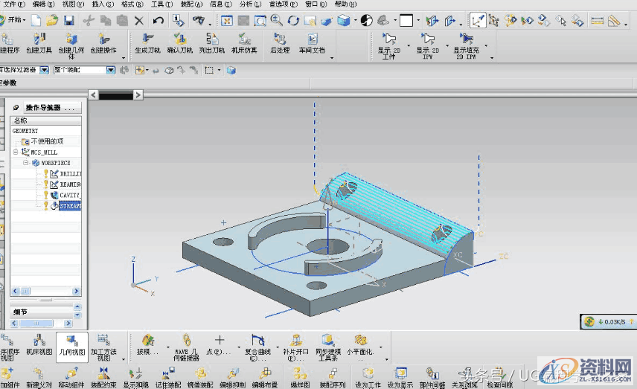
Task: Toggle 机床视图 (Machine Tool View)
Action: (x=40, y=347)
